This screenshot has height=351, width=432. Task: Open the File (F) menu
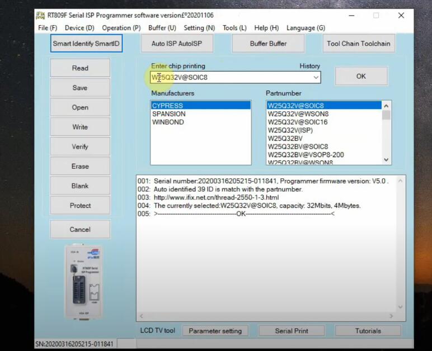pos(48,28)
